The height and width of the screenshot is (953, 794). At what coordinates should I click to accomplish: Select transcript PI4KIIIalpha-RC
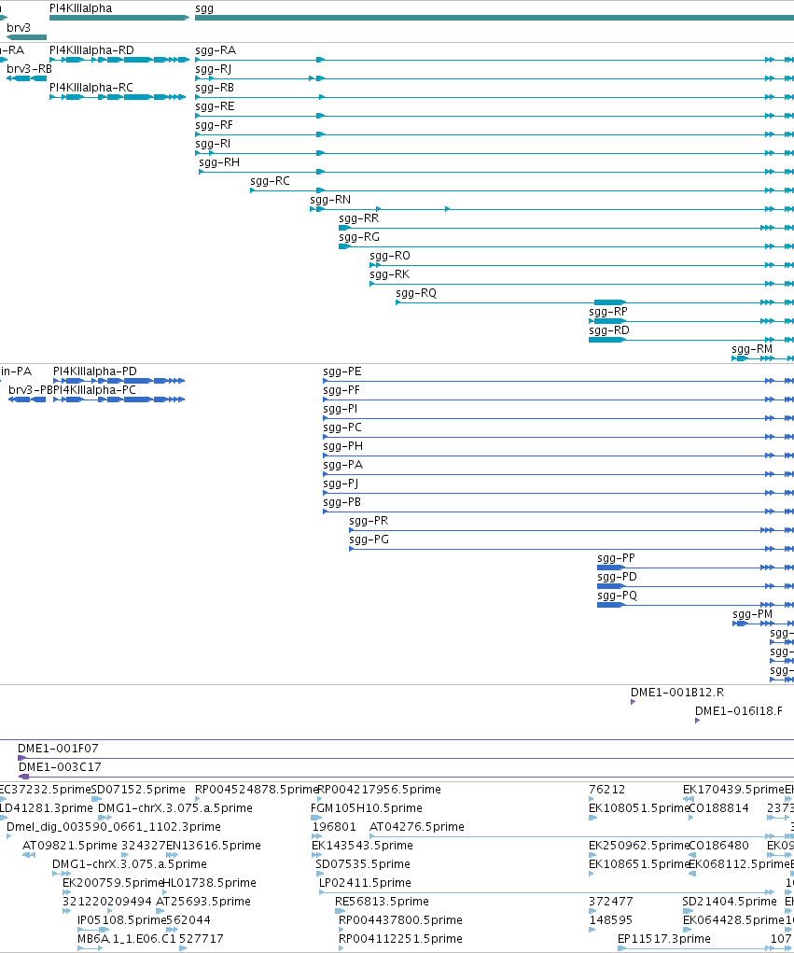tap(118, 97)
